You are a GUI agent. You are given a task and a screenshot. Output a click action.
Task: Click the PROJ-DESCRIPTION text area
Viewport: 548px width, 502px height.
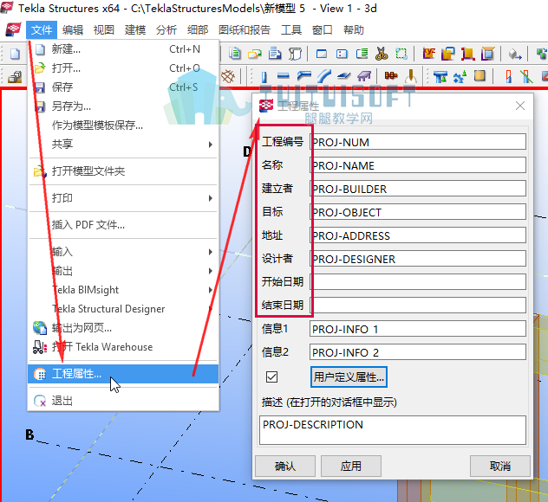pos(393,430)
